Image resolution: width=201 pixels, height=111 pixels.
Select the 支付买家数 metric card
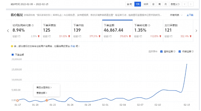point(178,31)
